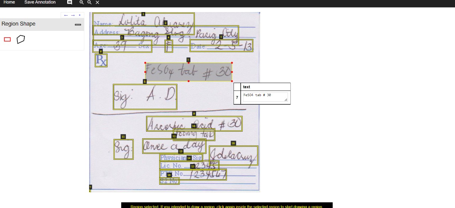
Task: Select the polygon region shape tool
Action: point(21,39)
